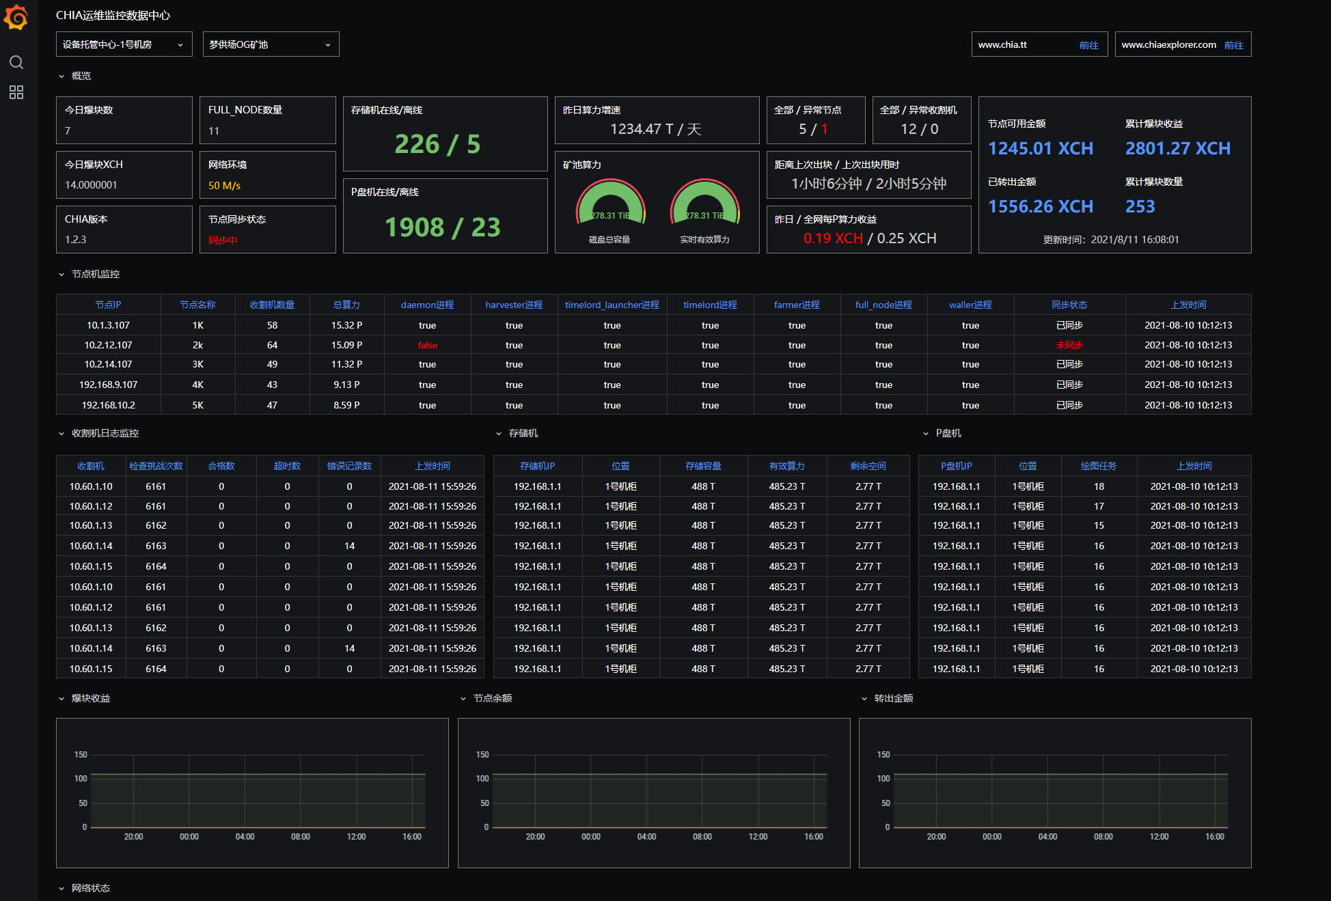The width and height of the screenshot is (1331, 901).
Task: Click the plotter task count 17 cell
Action: (x=1099, y=506)
